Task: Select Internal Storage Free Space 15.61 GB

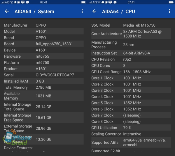Action: point(44,118)
